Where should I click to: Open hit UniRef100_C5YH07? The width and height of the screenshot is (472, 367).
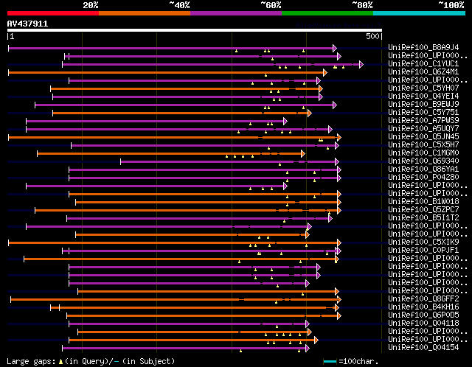423,88
